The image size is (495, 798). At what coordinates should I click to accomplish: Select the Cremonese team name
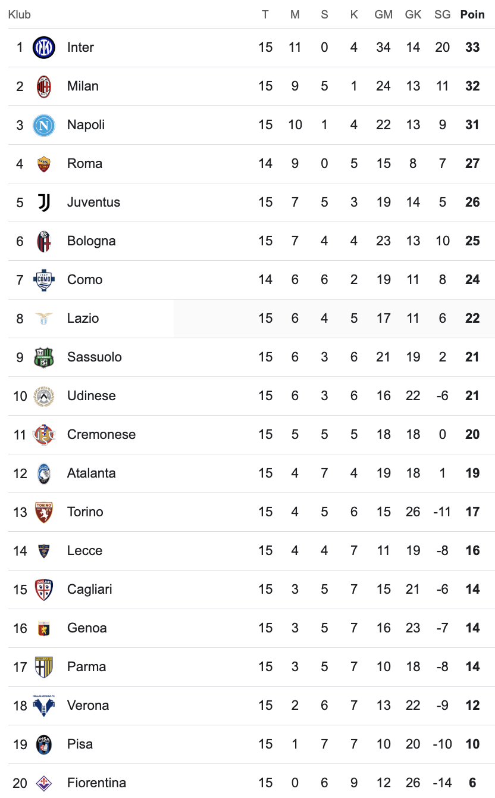[x=101, y=435]
